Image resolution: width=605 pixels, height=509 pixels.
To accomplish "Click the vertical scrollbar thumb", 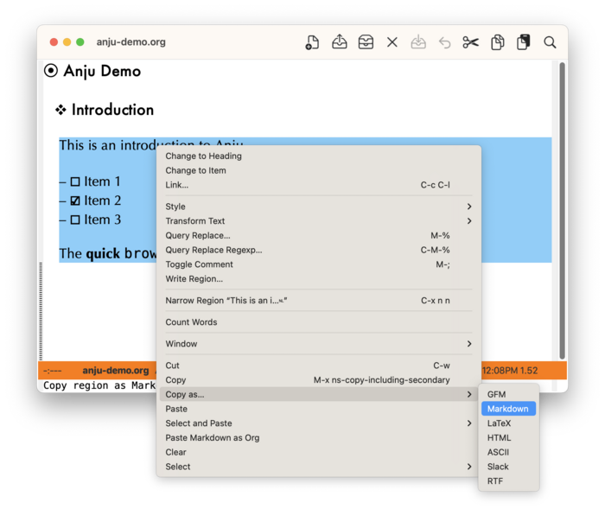I will 562,211.
